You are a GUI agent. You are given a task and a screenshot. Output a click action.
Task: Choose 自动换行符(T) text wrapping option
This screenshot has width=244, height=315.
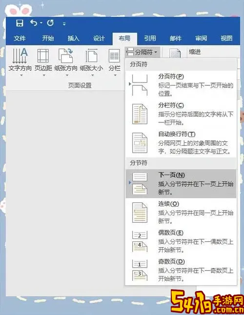pos(181,143)
